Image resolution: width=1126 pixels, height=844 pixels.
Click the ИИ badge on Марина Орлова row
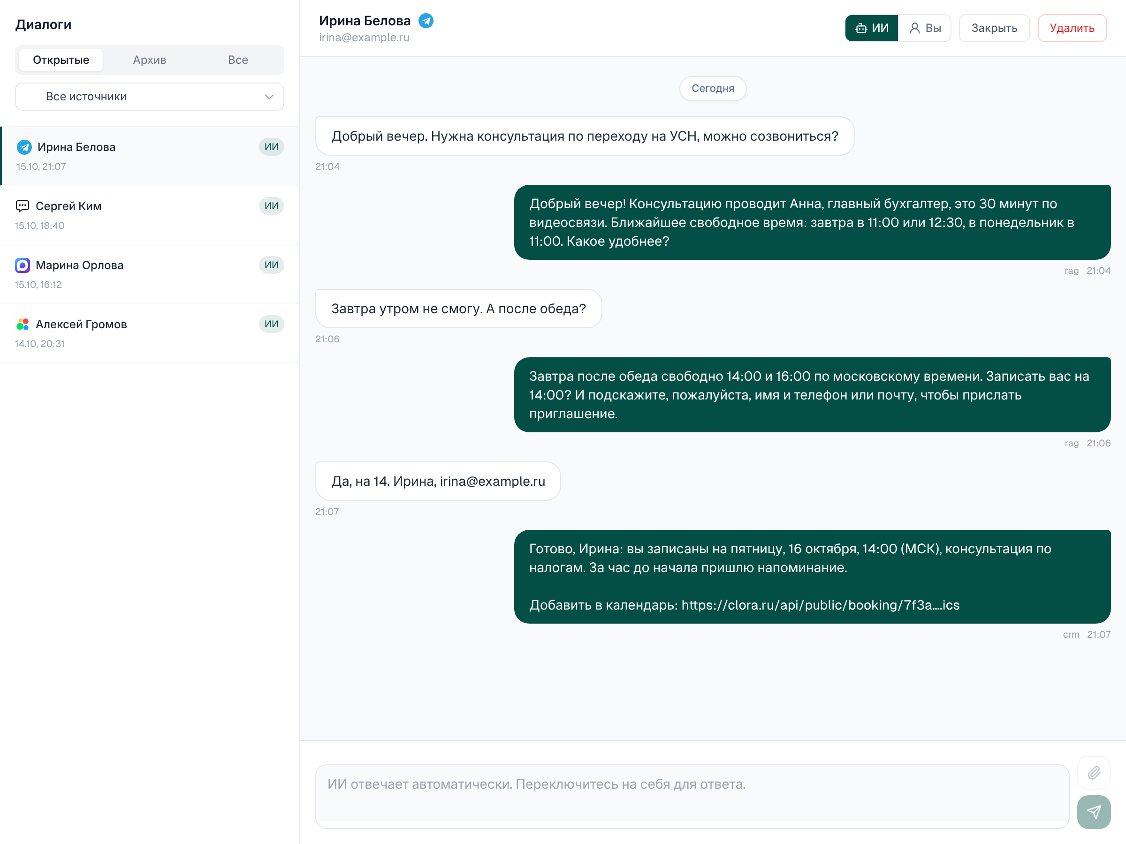(271, 265)
